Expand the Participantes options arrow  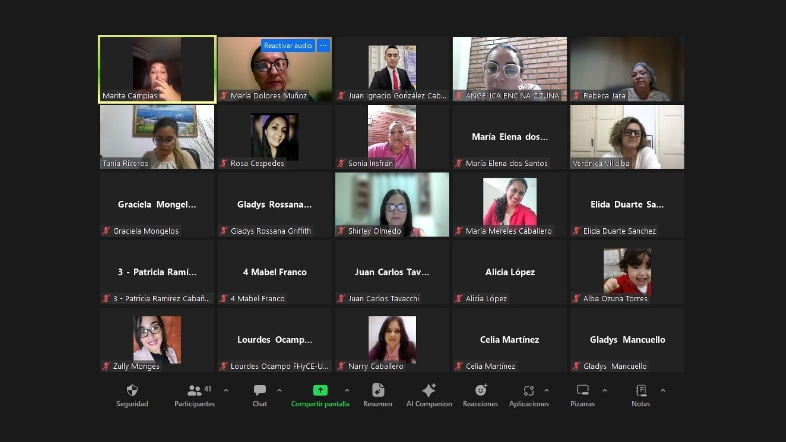pyautogui.click(x=226, y=390)
